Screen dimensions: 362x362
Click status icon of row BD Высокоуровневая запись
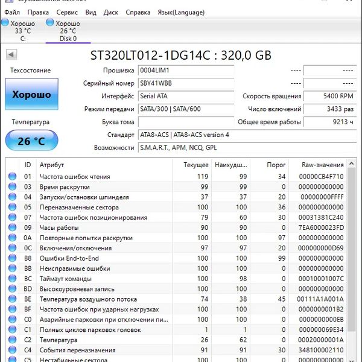[x=13, y=288]
